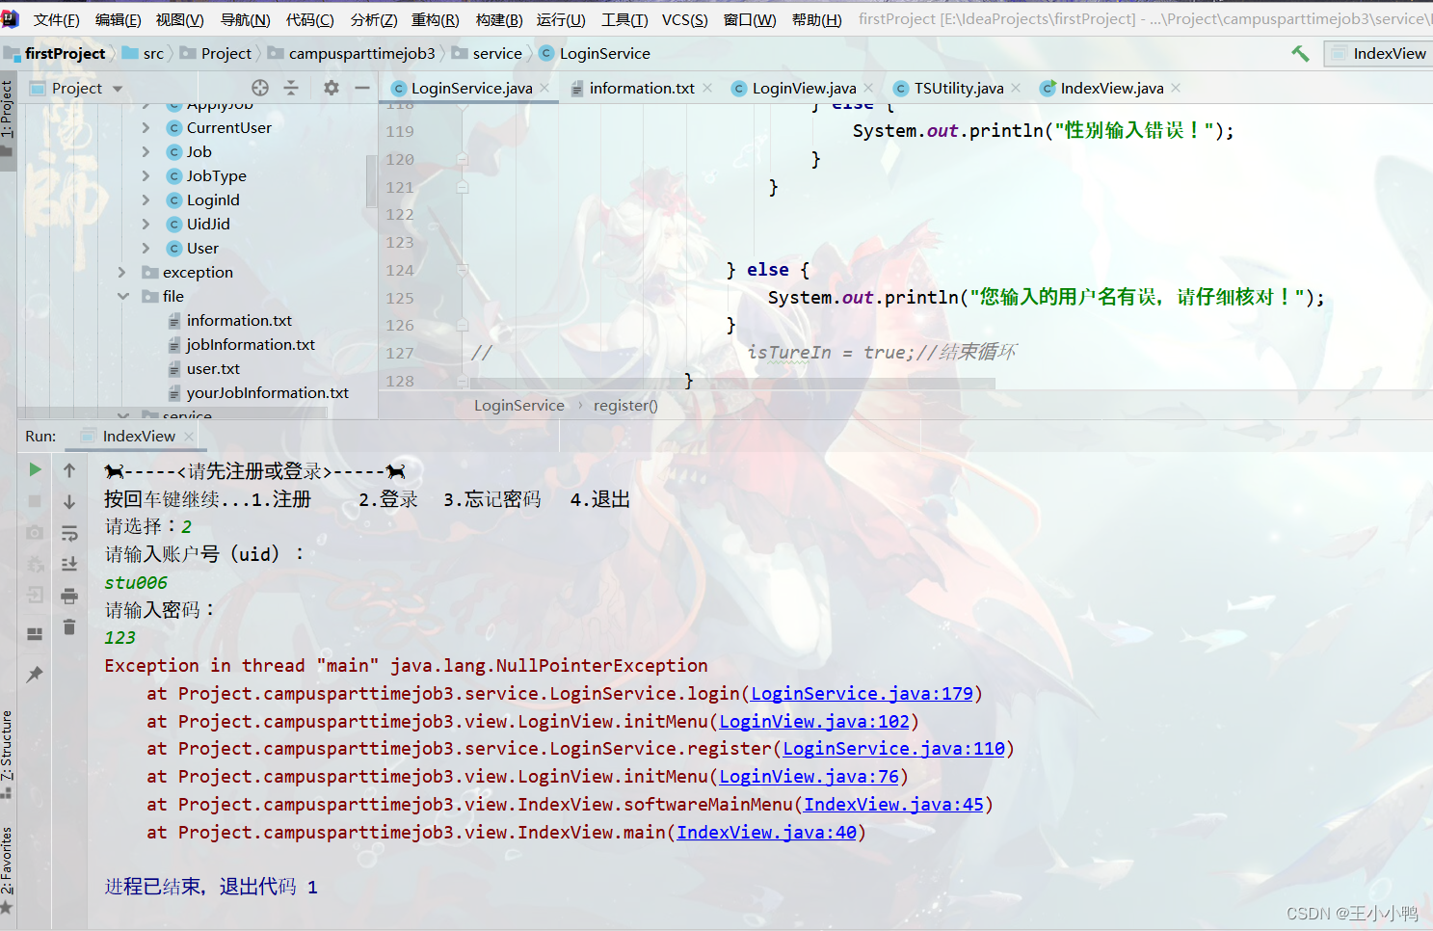Click line number 124 in gutter
Screen dimensions: 1433x931
click(x=400, y=270)
